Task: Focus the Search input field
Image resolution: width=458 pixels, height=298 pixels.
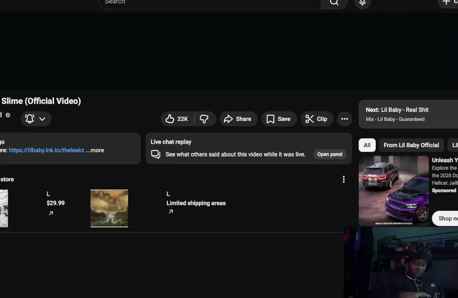Action: 210,2
